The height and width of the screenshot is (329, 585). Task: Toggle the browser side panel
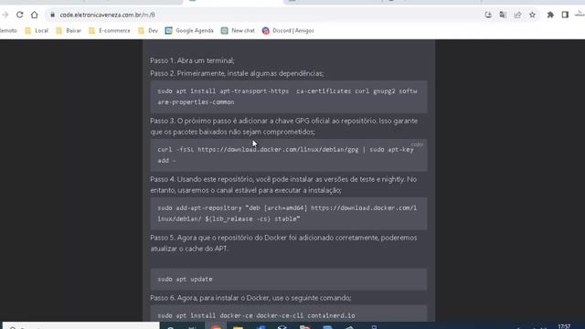[x=565, y=15]
